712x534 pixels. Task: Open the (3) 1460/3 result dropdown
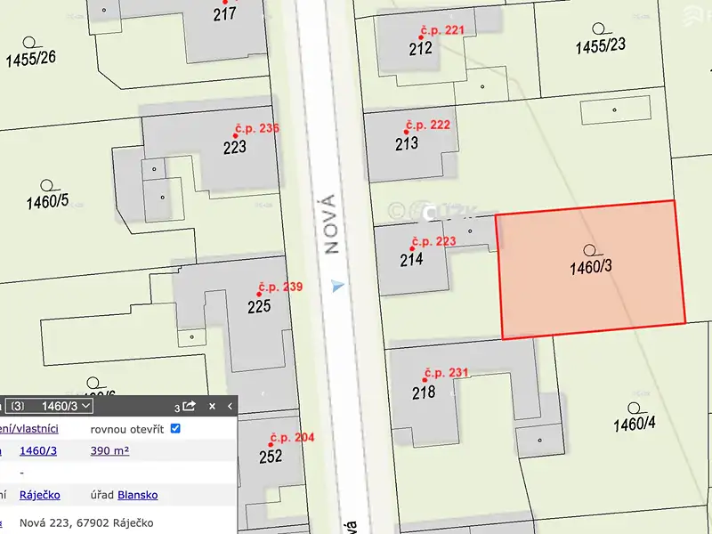tap(50, 406)
